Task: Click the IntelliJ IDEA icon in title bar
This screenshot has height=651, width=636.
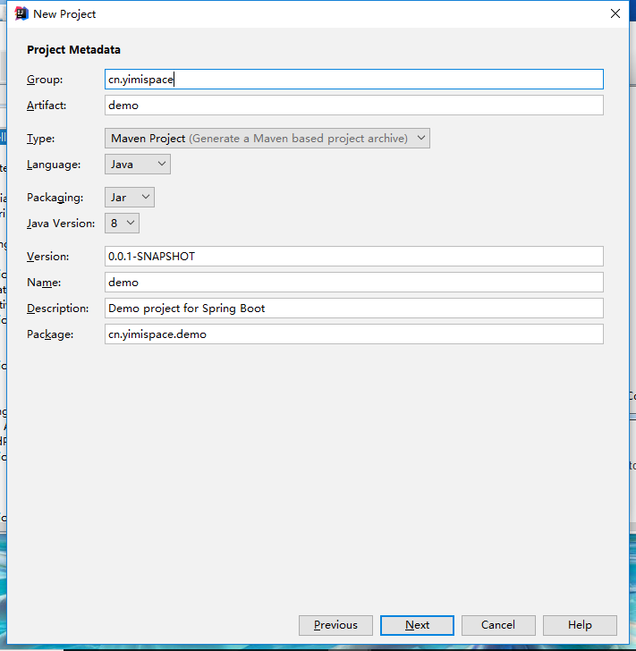Action: click(21, 13)
